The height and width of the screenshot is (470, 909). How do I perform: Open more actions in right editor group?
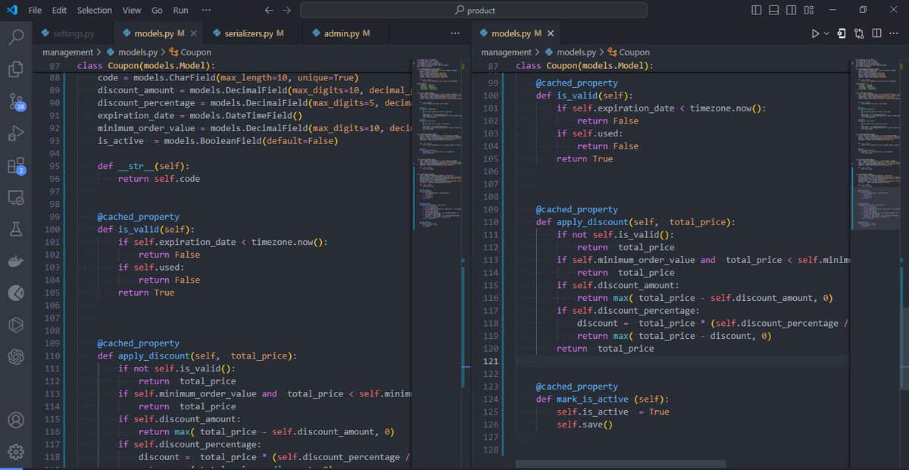895,33
